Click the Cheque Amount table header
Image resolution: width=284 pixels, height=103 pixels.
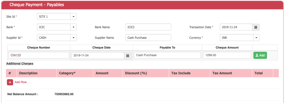pyautogui.click(x=227, y=48)
